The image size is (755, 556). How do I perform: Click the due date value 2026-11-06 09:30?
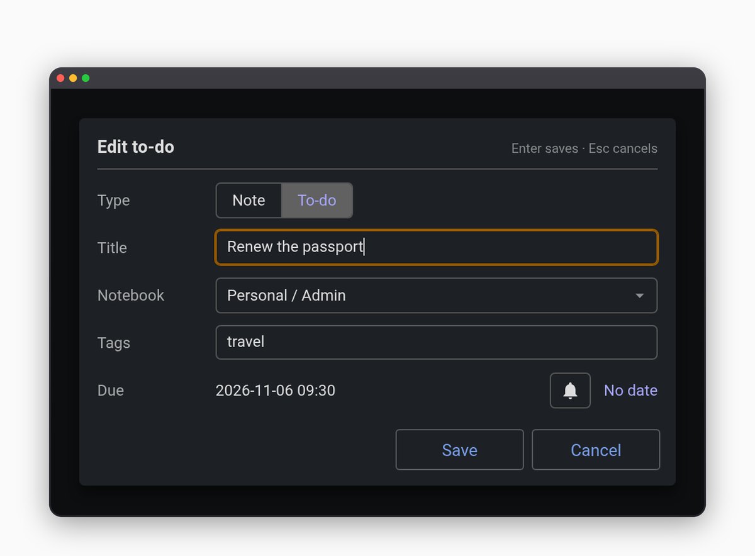[276, 391]
